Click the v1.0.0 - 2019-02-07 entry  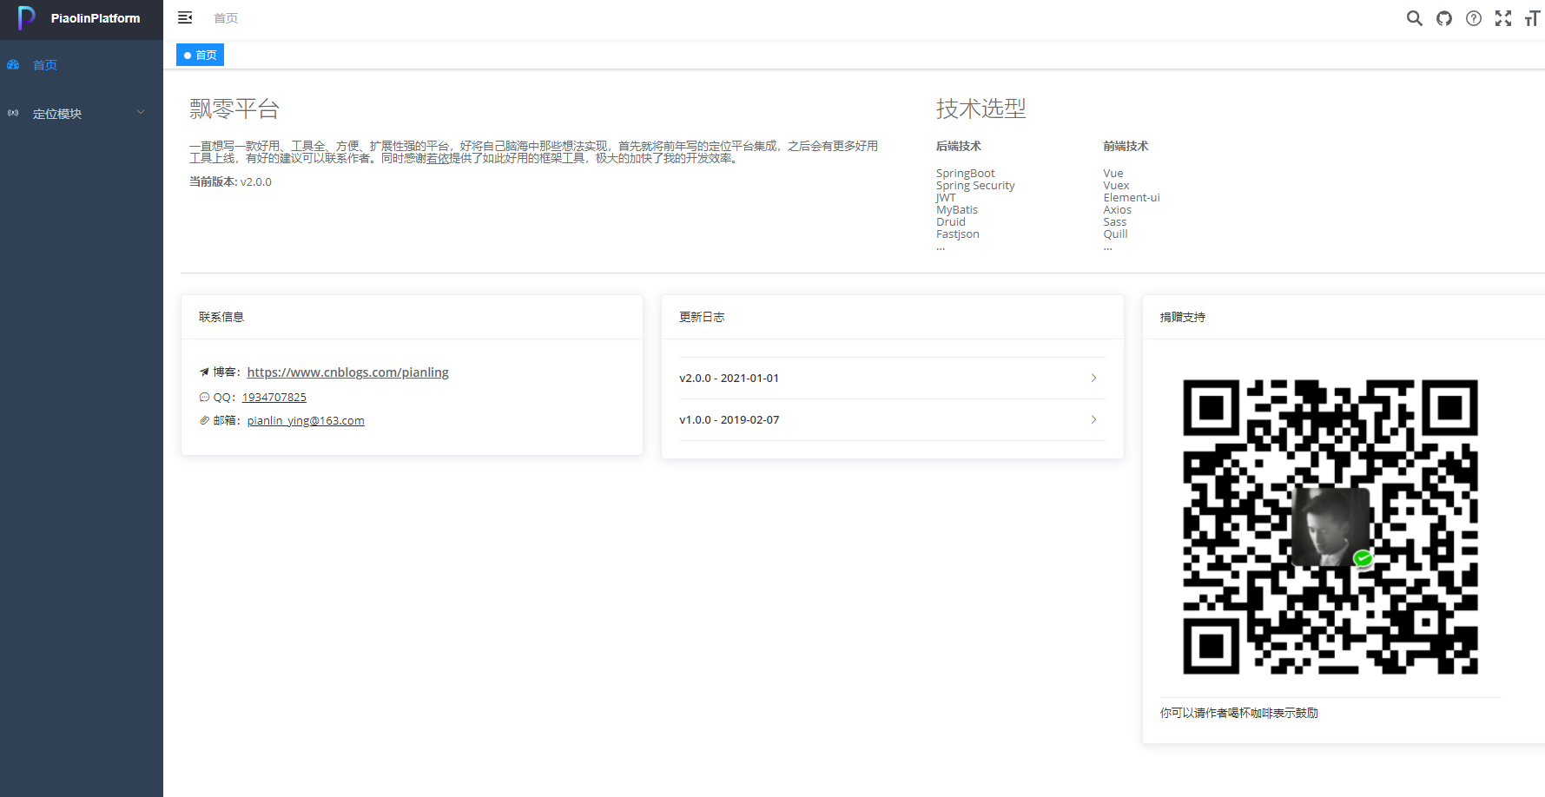coord(892,419)
